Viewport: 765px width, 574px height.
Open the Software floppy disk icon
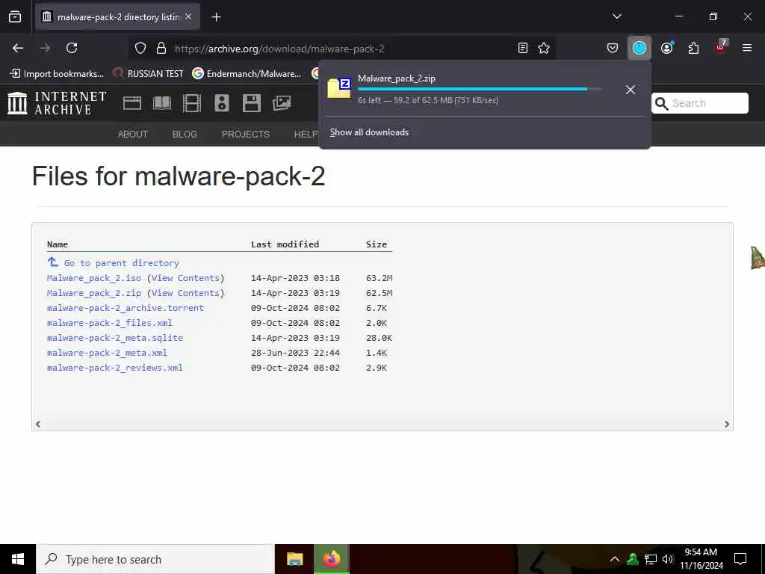[251, 103]
